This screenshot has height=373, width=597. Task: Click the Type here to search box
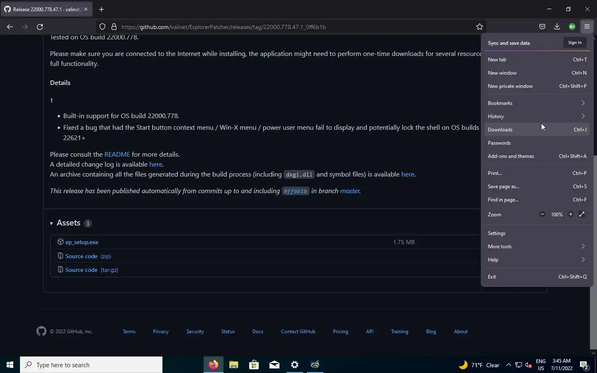pyautogui.click(x=91, y=365)
